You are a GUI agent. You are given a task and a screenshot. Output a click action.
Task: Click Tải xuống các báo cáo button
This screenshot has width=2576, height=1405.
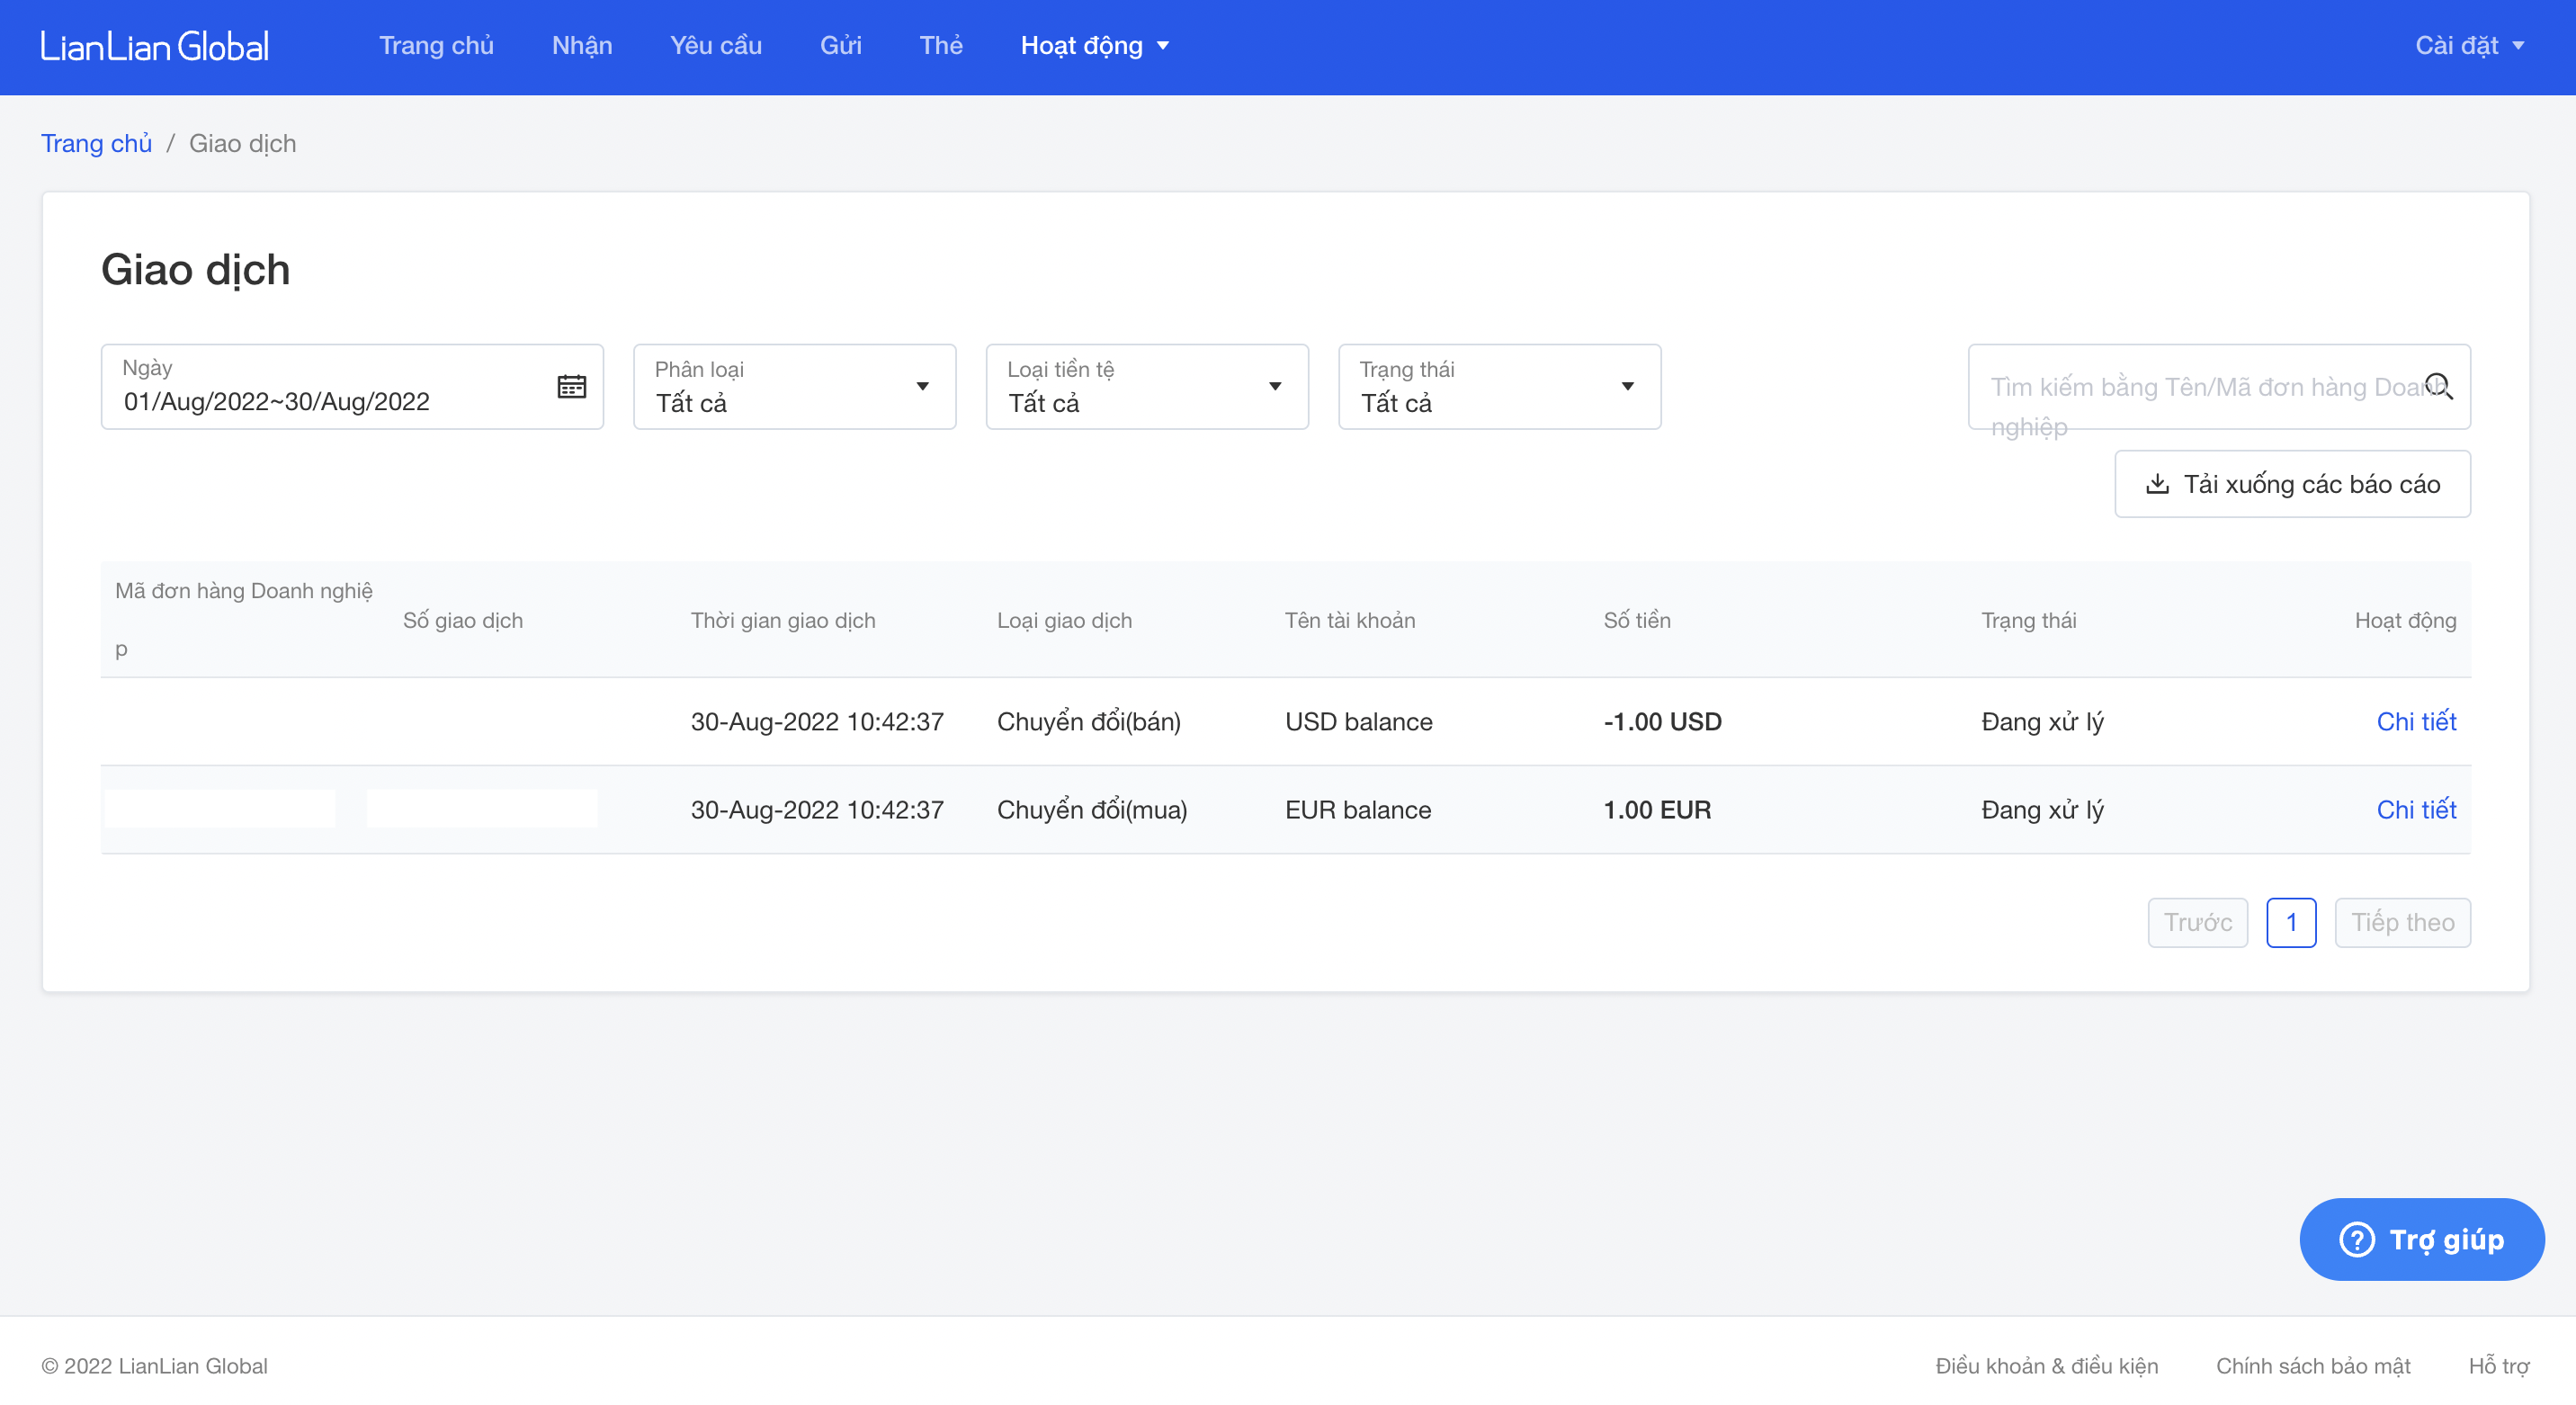2292,484
